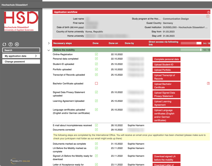Open Change password menu item

(21, 62)
